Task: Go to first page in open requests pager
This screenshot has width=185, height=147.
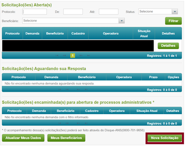Action: (57, 55)
